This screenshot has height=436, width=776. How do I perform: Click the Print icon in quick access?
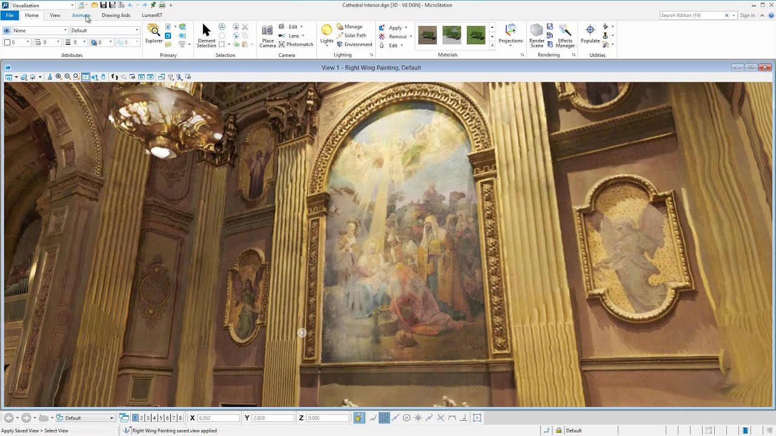coord(162,5)
